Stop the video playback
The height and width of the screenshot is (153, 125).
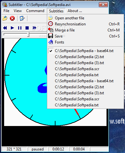[27, 28]
